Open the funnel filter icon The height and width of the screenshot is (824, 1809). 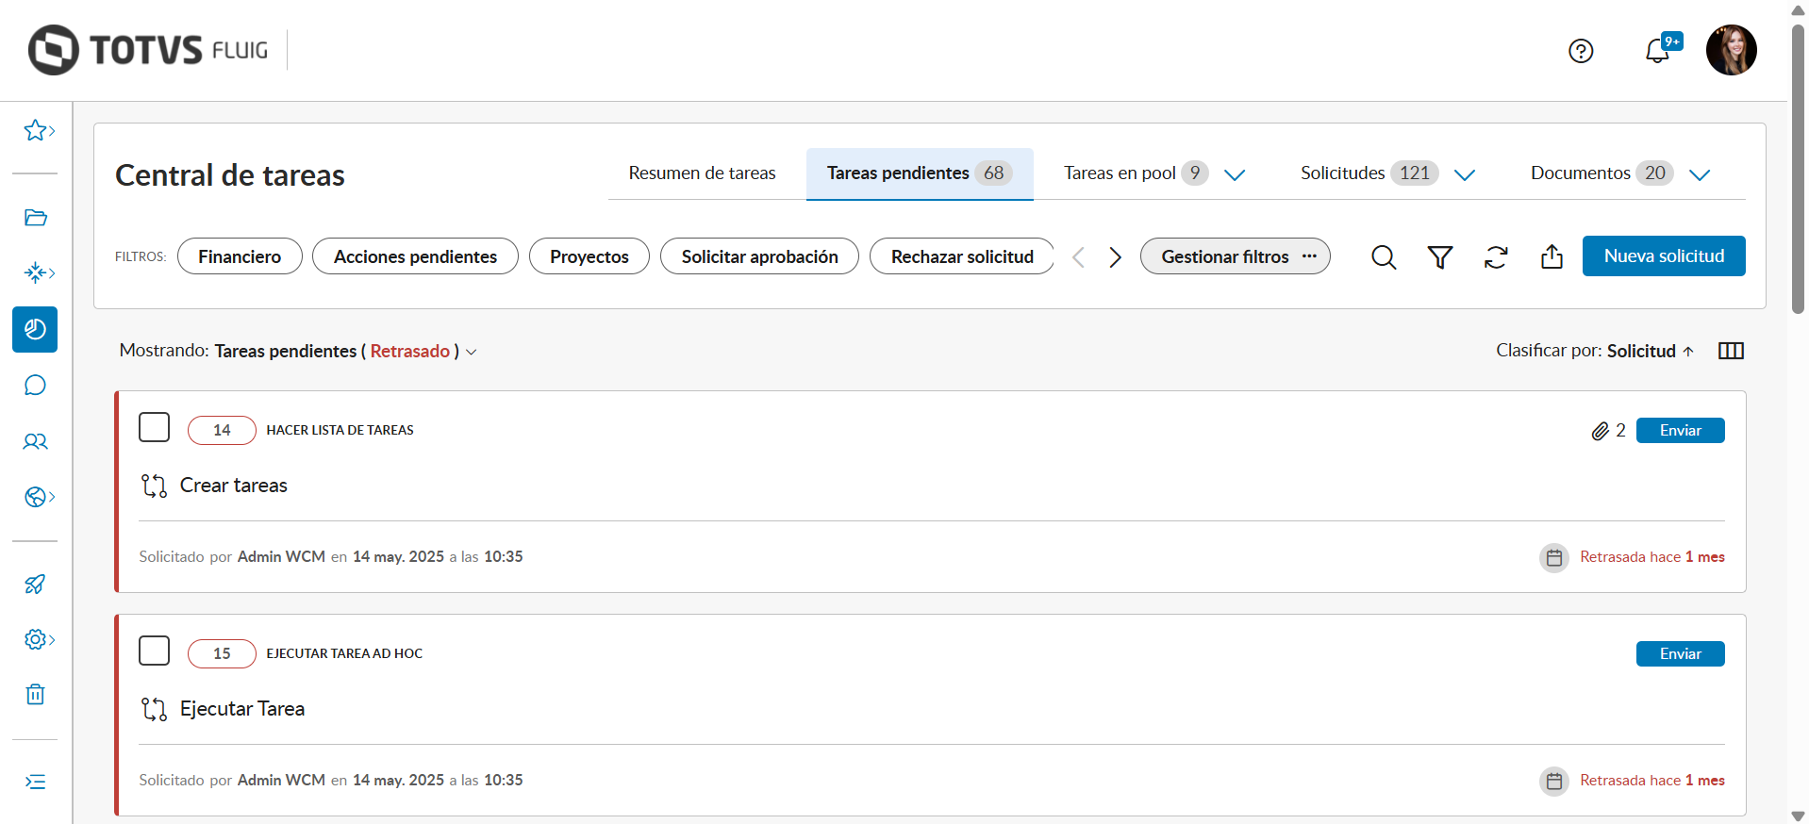(1439, 257)
